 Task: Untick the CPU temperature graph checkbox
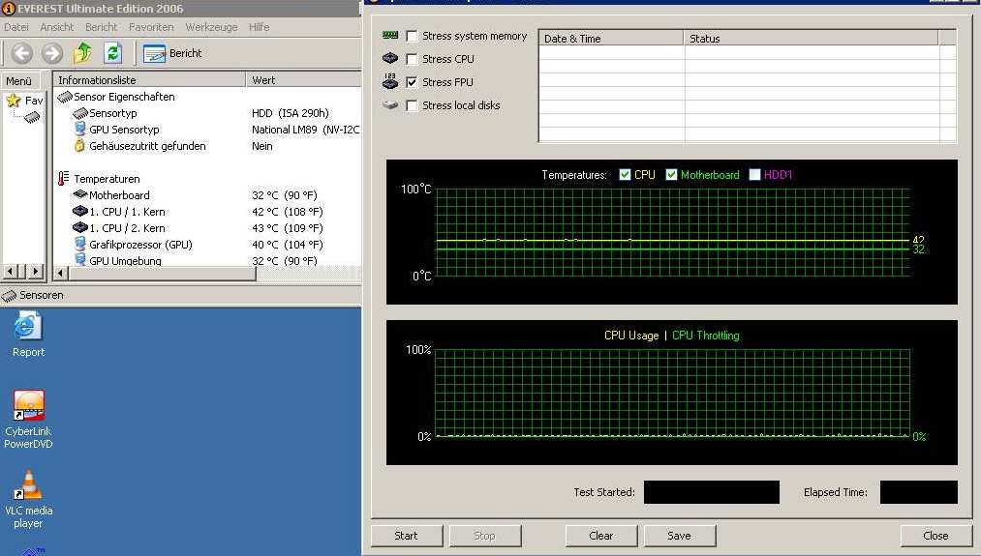[625, 174]
